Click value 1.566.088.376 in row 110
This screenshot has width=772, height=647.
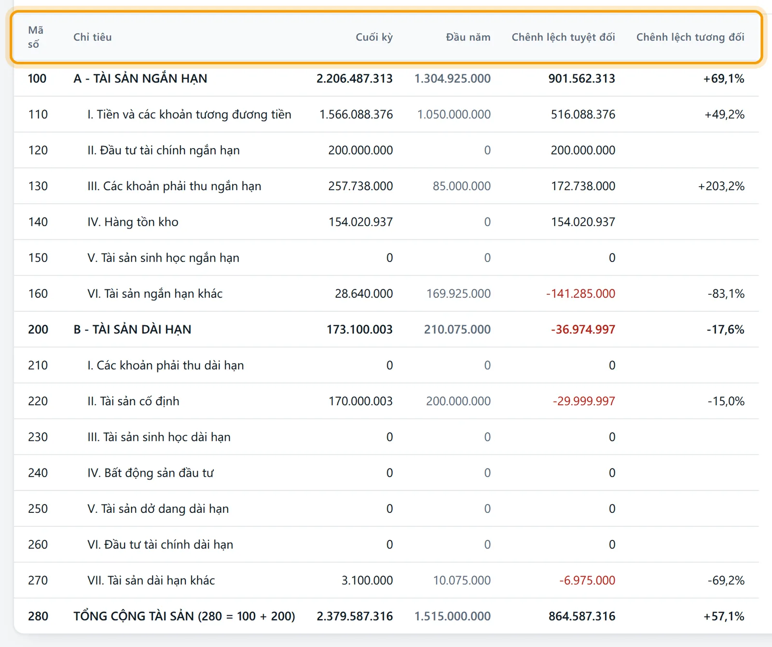(356, 114)
